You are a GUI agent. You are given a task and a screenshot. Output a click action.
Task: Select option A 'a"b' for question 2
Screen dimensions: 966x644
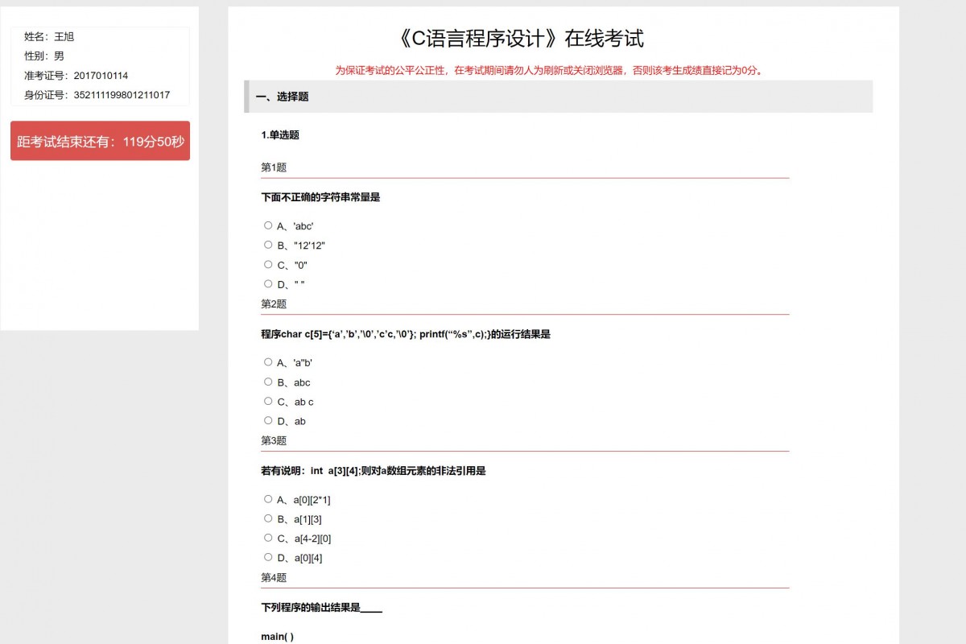click(268, 361)
